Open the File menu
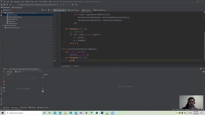 click(5, 2)
